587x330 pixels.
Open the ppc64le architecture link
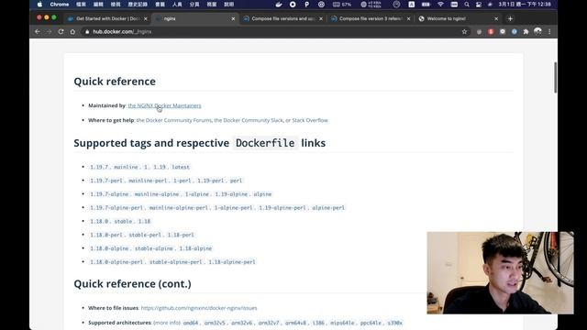(371, 323)
